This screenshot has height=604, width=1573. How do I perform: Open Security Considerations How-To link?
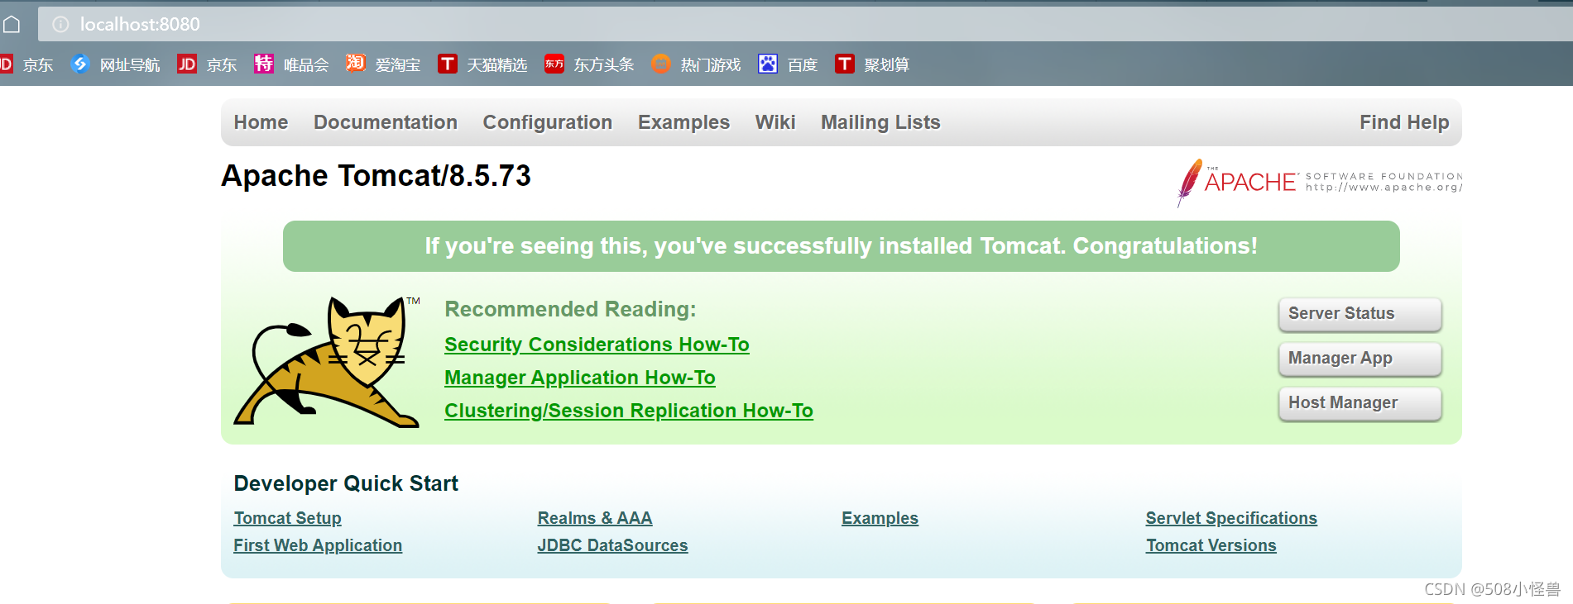coord(597,345)
